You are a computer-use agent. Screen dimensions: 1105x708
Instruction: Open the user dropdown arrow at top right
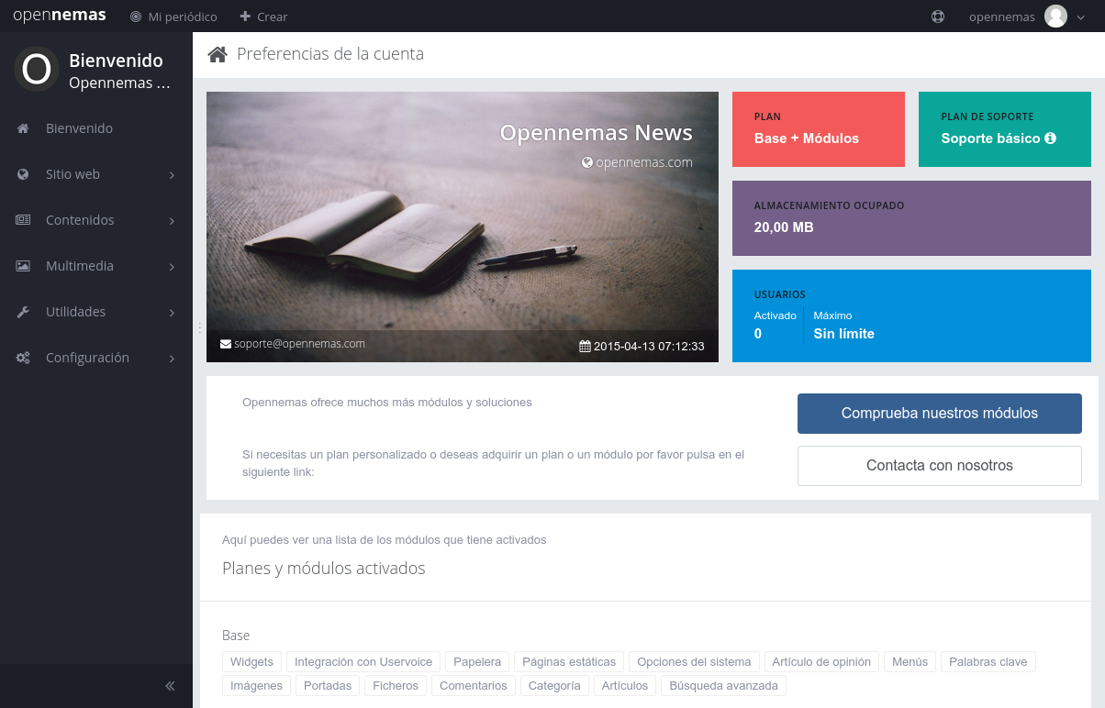pyautogui.click(x=1081, y=17)
